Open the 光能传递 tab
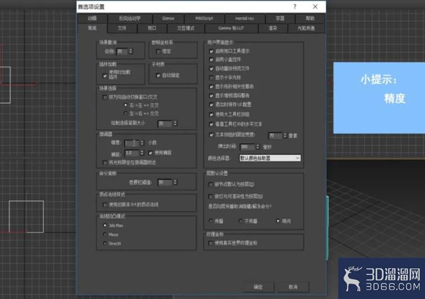The height and width of the screenshot is (299, 425). point(306,28)
